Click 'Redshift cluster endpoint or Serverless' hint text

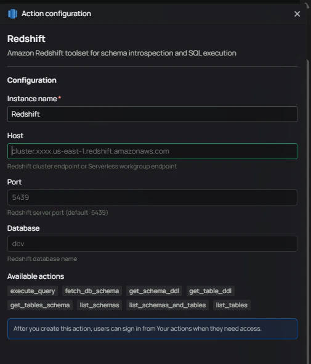(x=92, y=167)
